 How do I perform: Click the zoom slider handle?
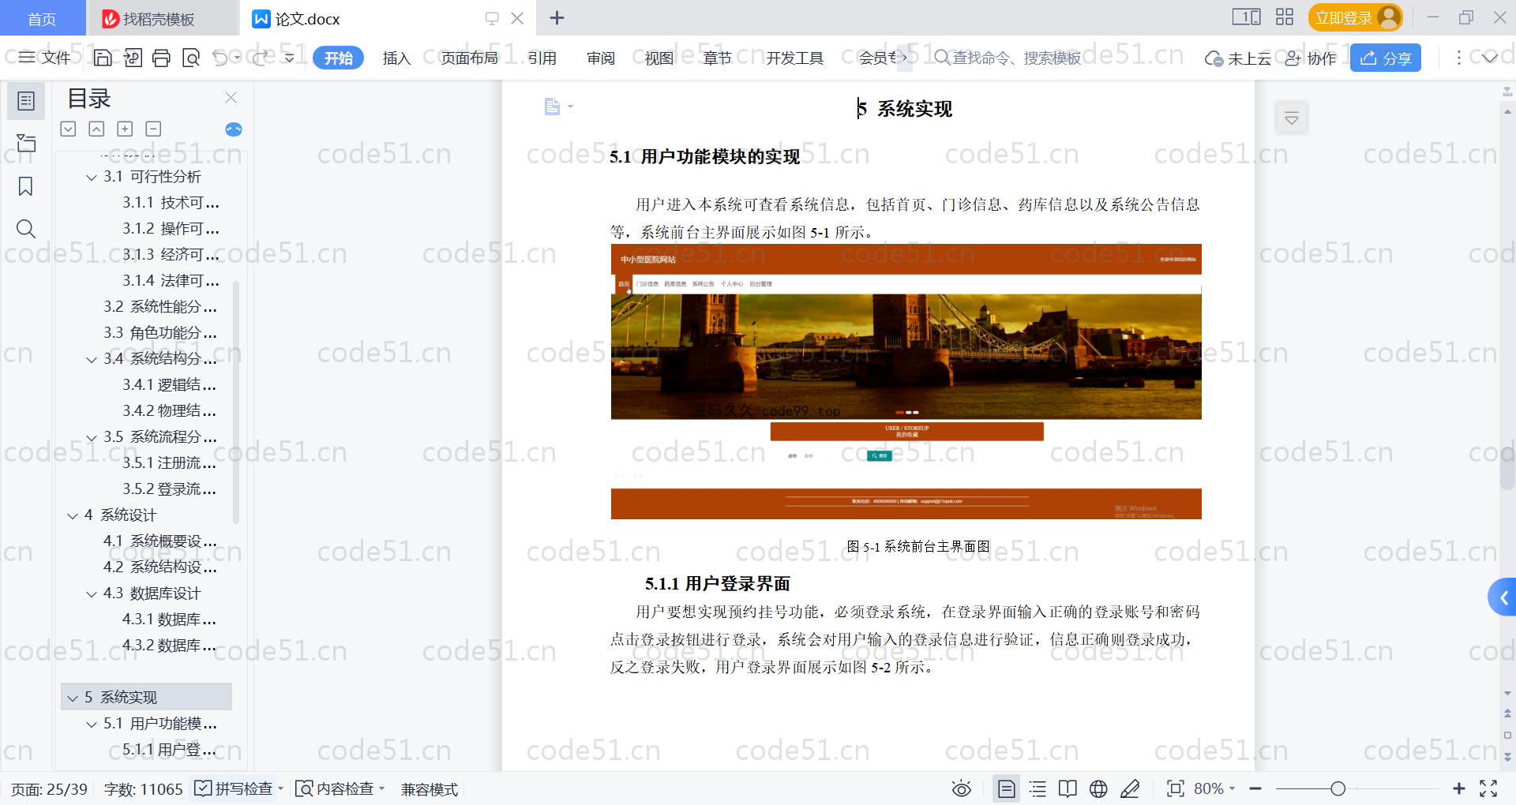coord(1338,788)
